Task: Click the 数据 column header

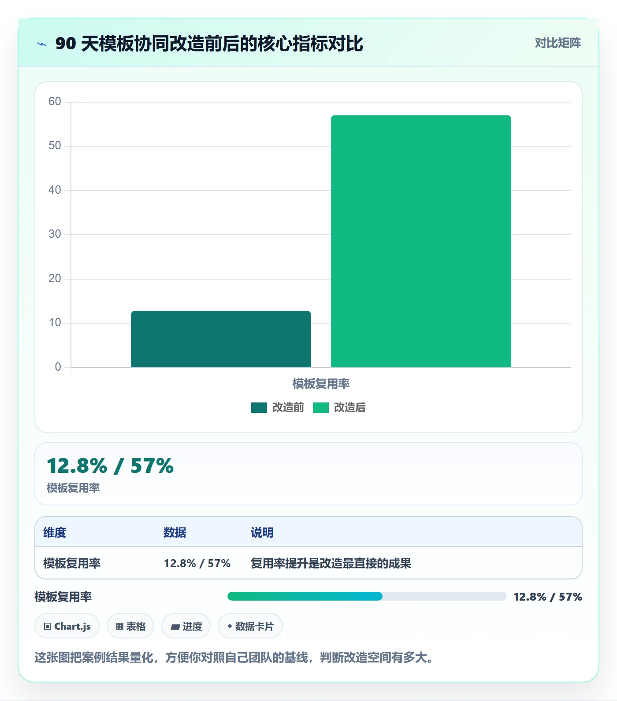Action: [x=175, y=533]
